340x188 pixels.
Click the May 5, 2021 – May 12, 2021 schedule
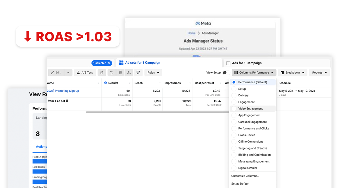pos(297,91)
